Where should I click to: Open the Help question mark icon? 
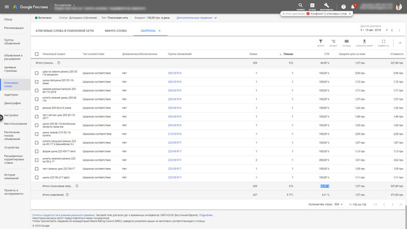click(x=343, y=7)
